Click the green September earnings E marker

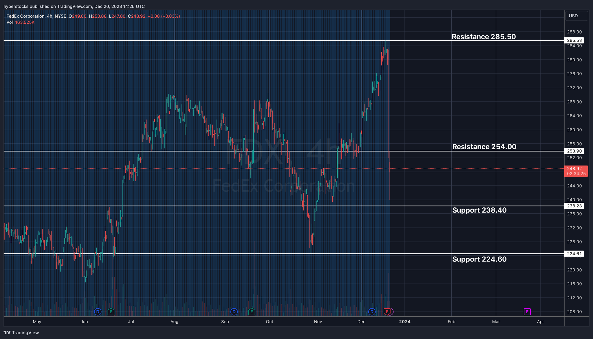[x=252, y=312]
